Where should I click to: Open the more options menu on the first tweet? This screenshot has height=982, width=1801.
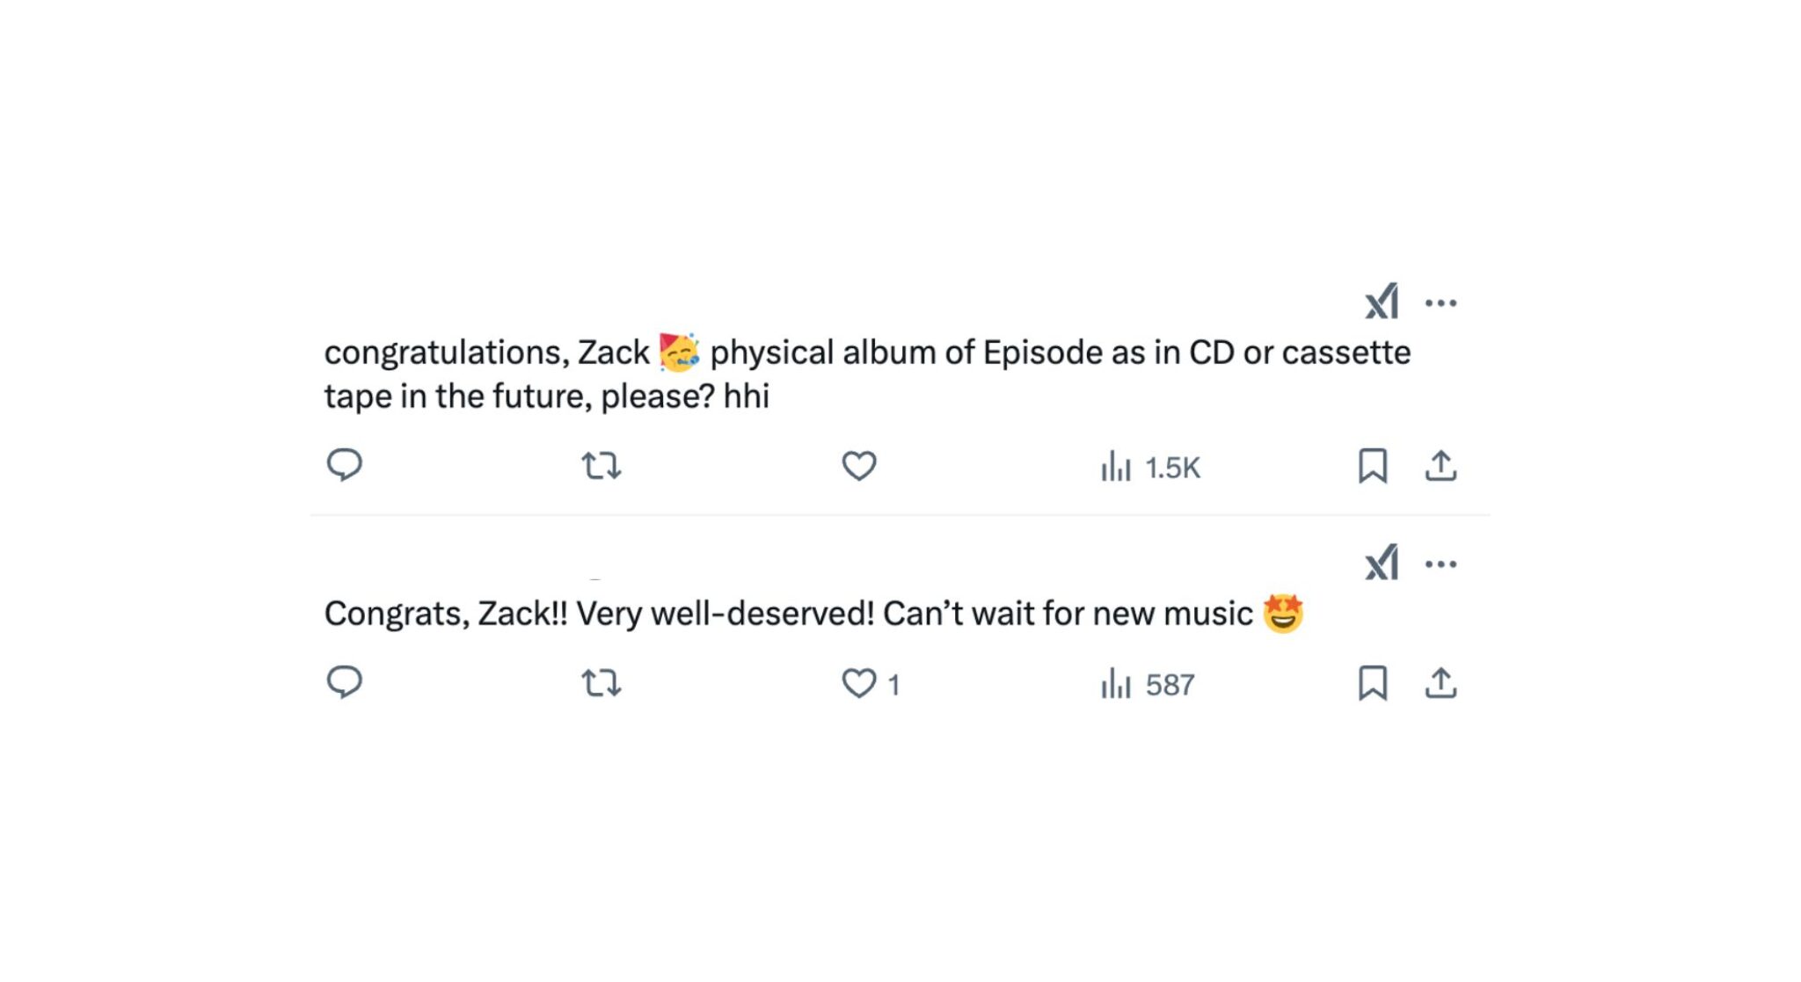coord(1441,302)
